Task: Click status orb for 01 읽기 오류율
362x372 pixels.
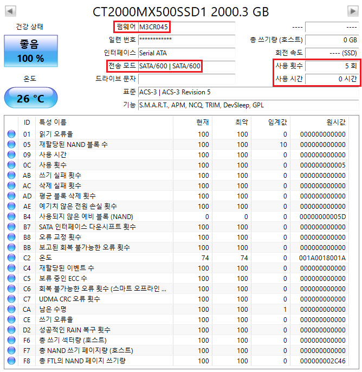Action: point(11,134)
